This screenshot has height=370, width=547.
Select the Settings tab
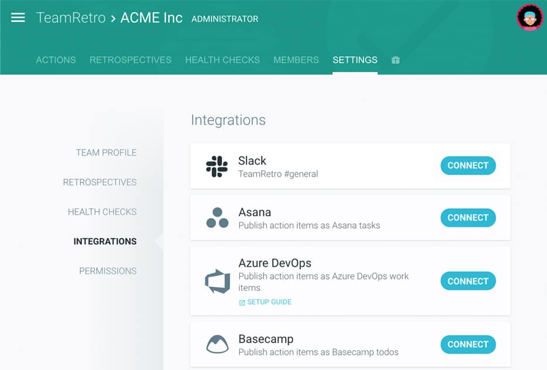coord(355,60)
